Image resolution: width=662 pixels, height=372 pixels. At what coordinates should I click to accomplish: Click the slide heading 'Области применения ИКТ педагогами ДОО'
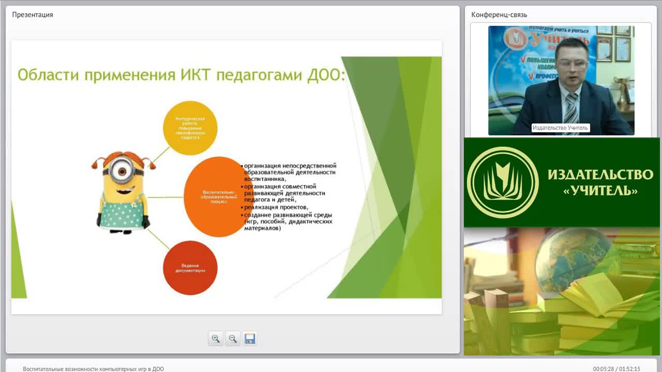tap(181, 75)
